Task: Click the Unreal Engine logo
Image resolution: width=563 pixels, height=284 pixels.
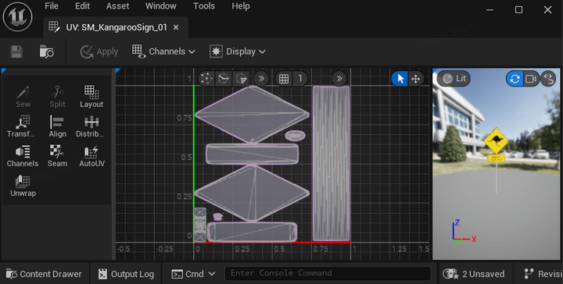Action: click(17, 17)
